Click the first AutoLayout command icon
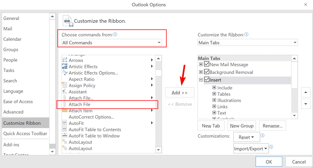 (65, 142)
